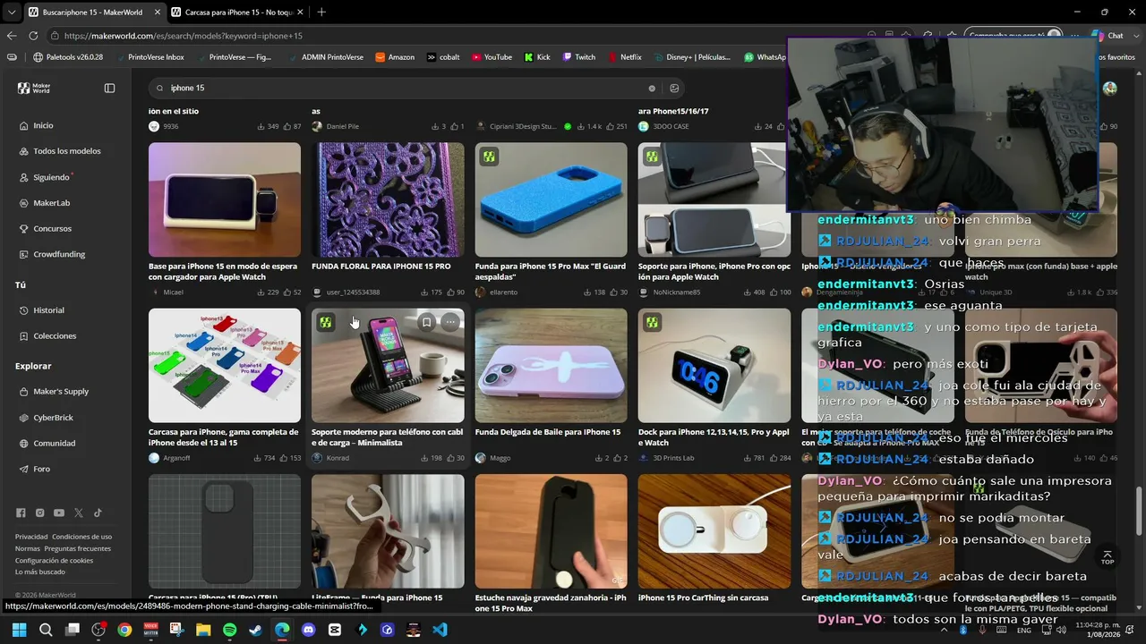Open a new browser tab
Viewport: 1146px width, 644px height.
[x=321, y=12]
